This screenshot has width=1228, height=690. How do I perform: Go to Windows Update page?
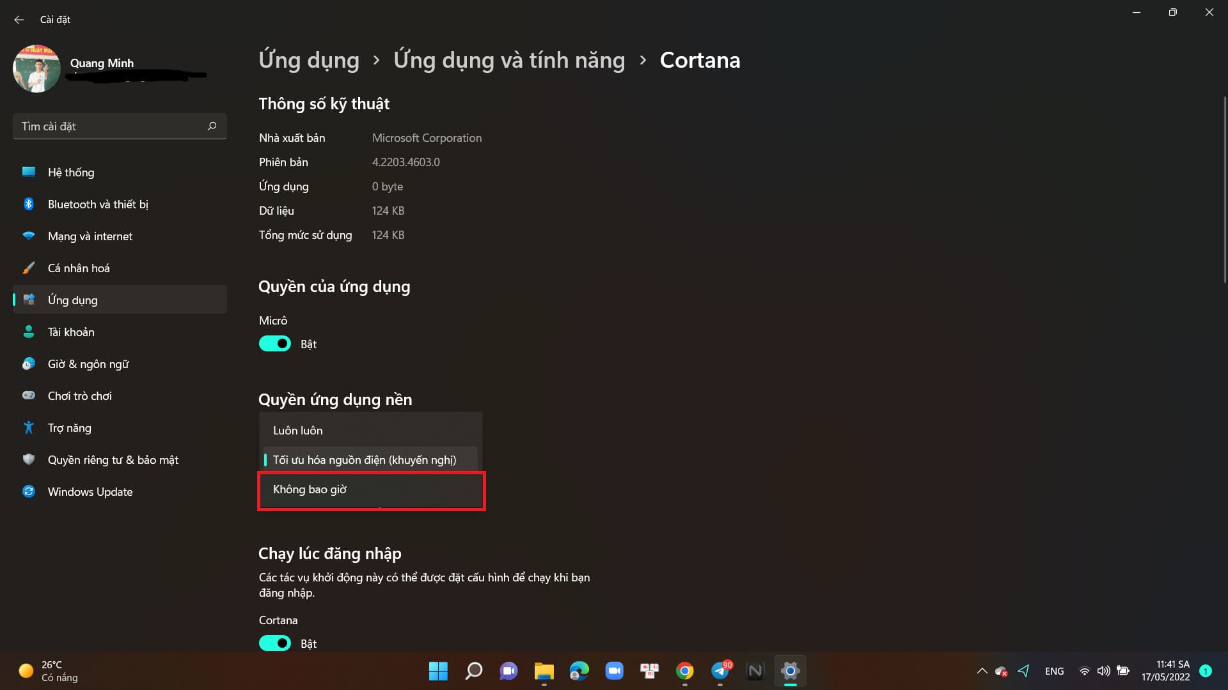tap(120, 491)
